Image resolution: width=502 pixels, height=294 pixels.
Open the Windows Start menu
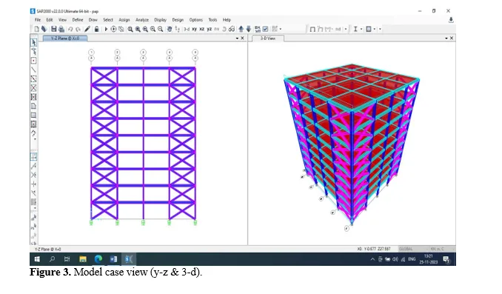point(37,259)
